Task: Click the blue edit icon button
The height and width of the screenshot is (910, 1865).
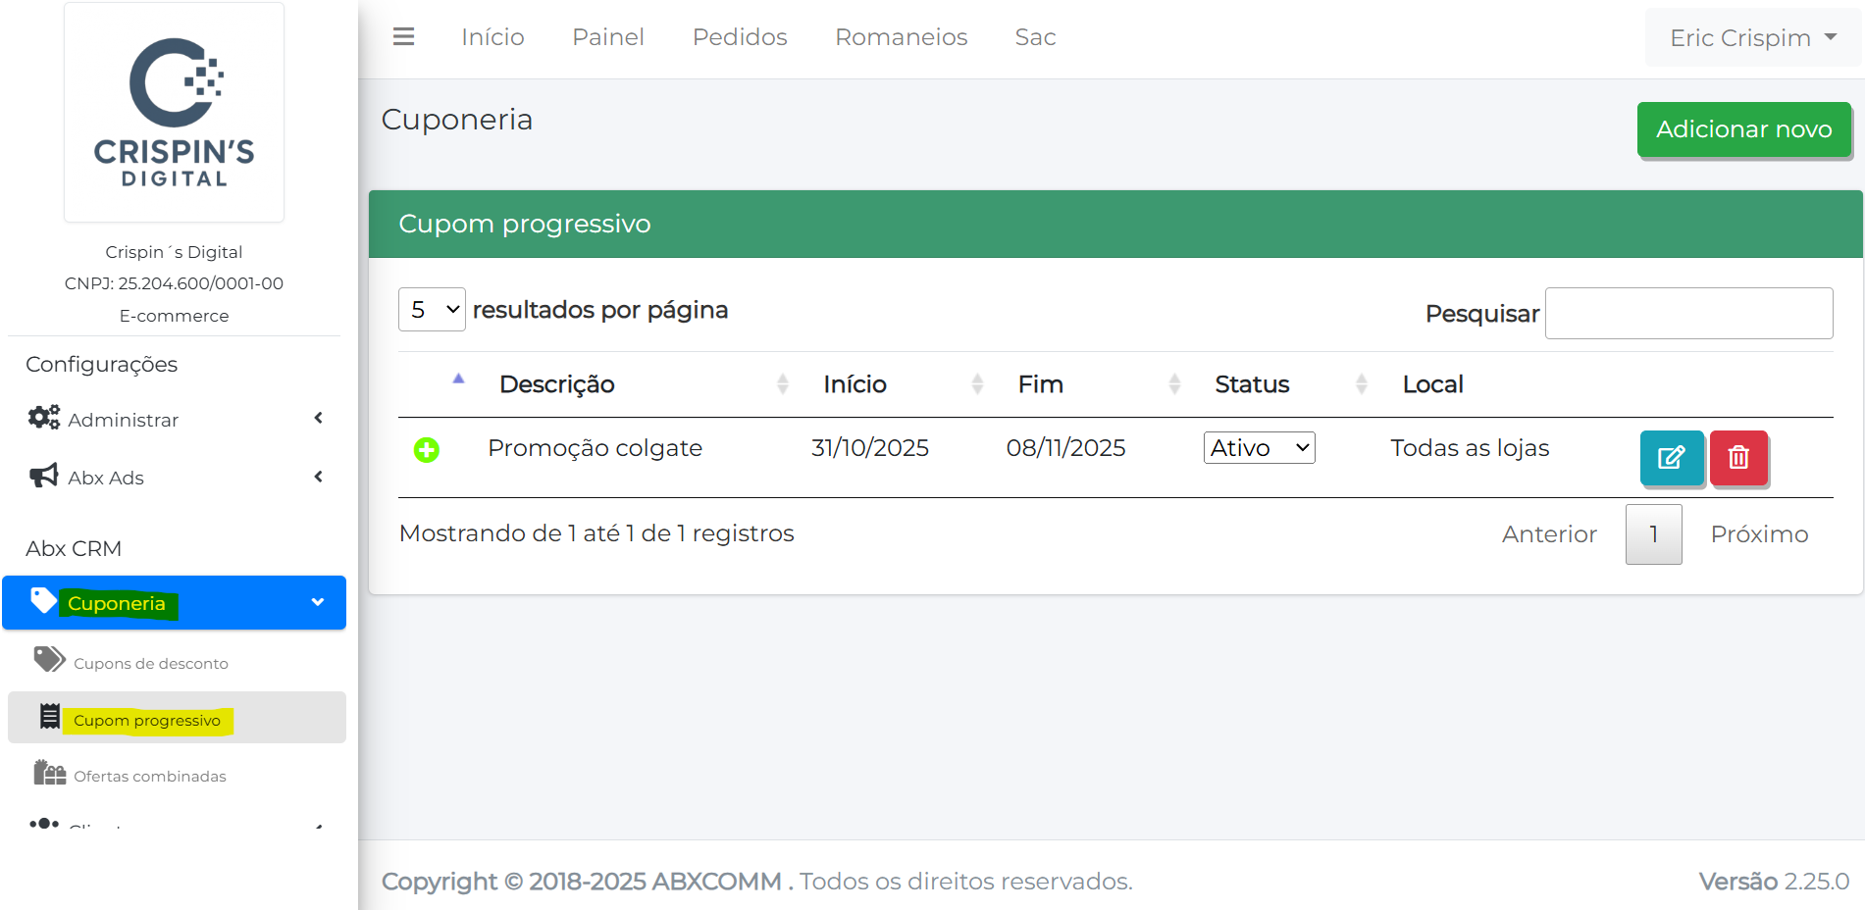Action: (x=1671, y=457)
